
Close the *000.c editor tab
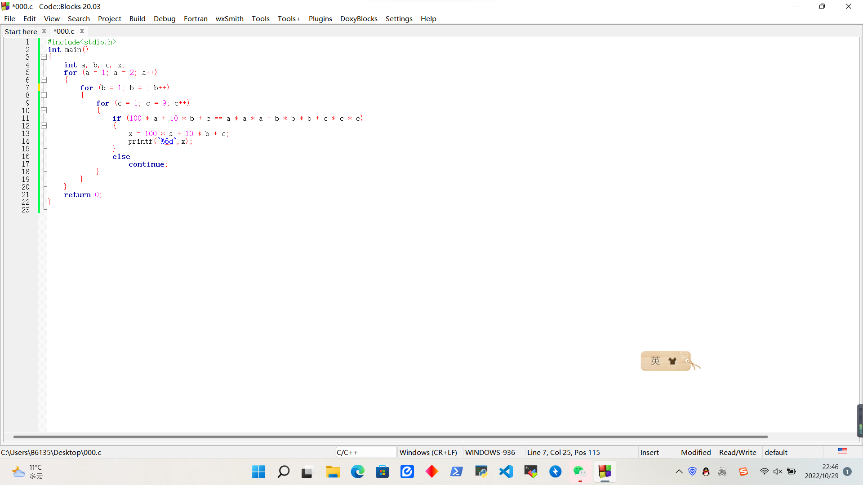pyautogui.click(x=82, y=31)
